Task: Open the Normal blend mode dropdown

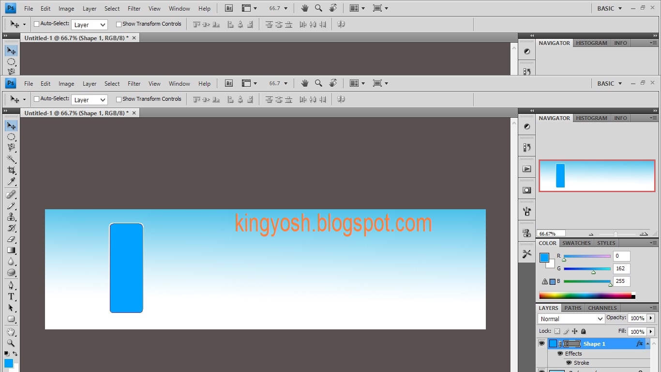Action: click(x=571, y=319)
